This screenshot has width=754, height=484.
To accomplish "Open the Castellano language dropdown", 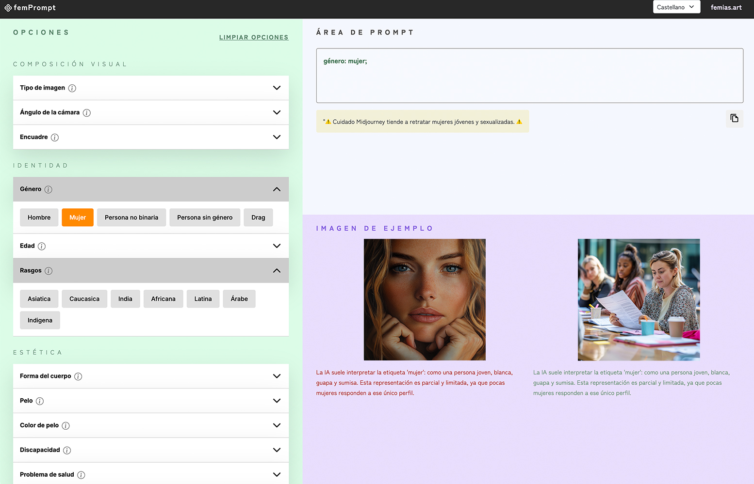I will [x=676, y=7].
